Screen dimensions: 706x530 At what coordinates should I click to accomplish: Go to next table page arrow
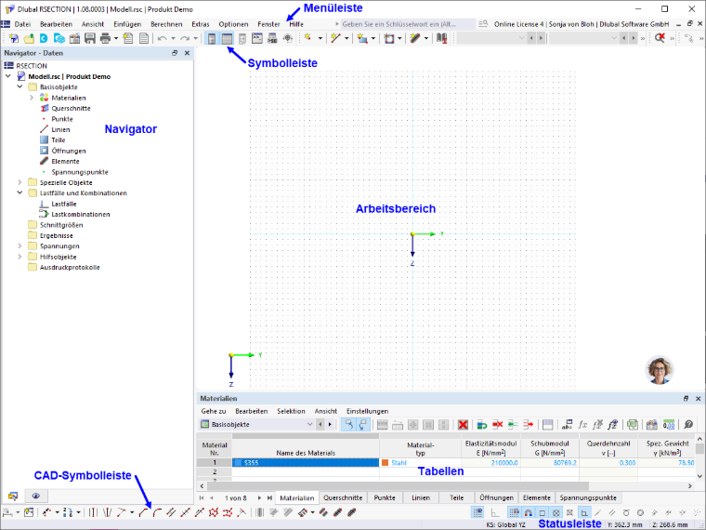click(x=259, y=498)
